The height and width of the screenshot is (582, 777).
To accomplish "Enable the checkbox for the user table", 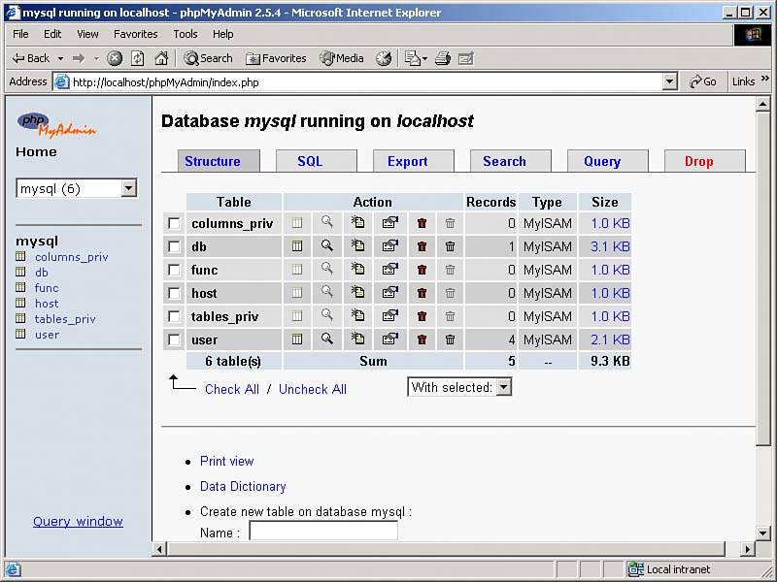I will [174, 339].
